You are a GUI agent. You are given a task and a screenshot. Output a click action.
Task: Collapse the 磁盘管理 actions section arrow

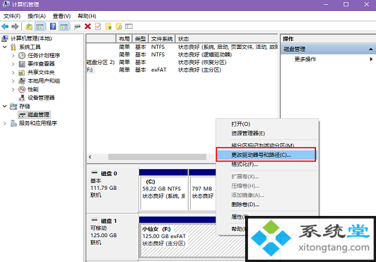370,49
